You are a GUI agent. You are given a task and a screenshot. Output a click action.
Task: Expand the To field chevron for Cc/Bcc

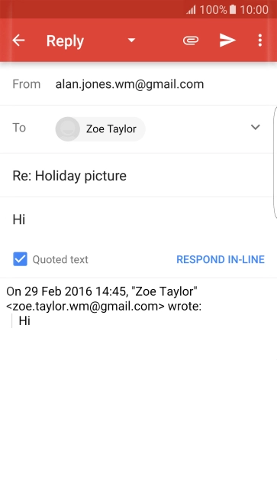(x=256, y=127)
